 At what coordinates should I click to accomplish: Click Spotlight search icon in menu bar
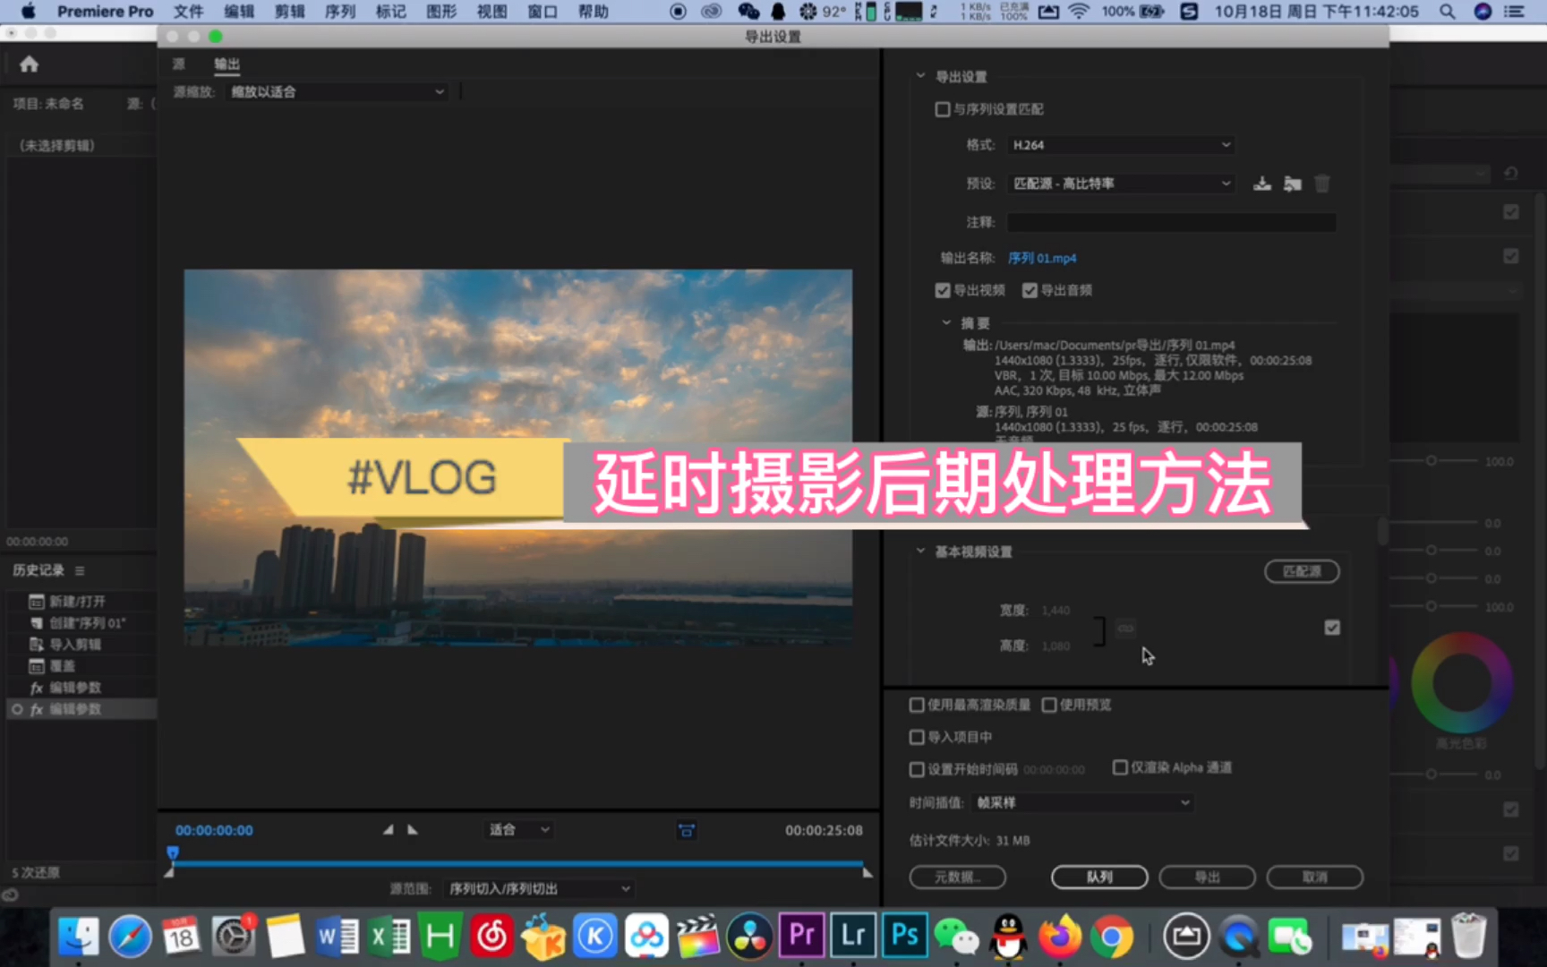click(x=1447, y=12)
